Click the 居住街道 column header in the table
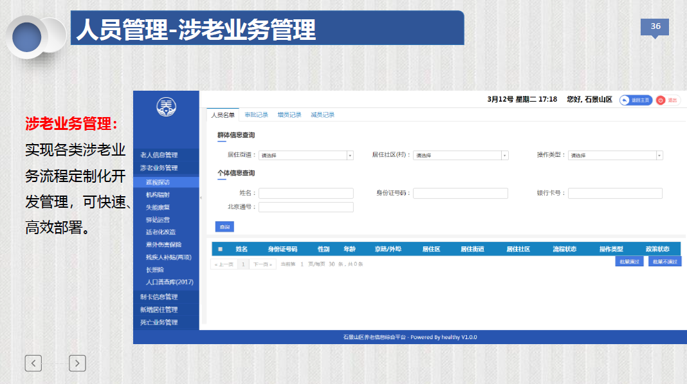Viewport: 687px width, 384px height. coord(472,249)
